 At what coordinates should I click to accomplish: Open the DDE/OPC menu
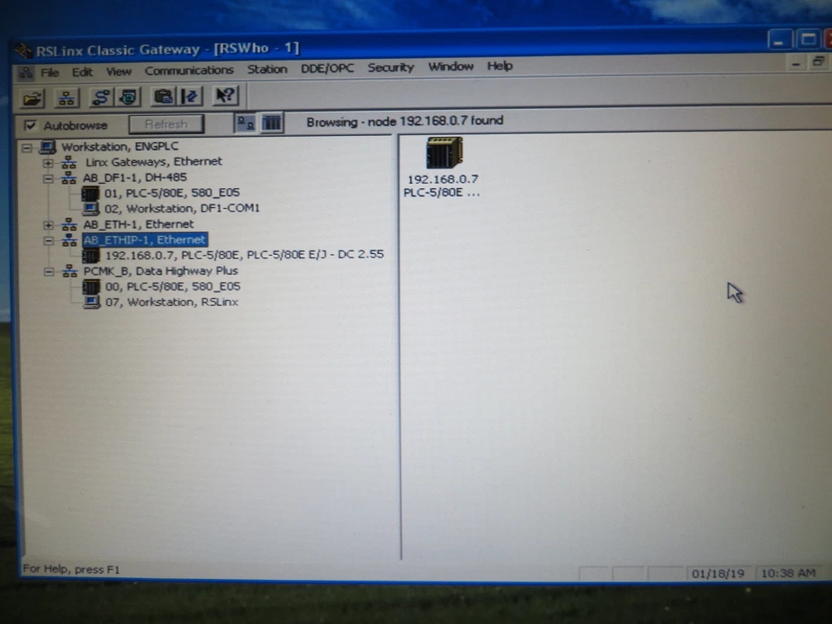(x=327, y=70)
